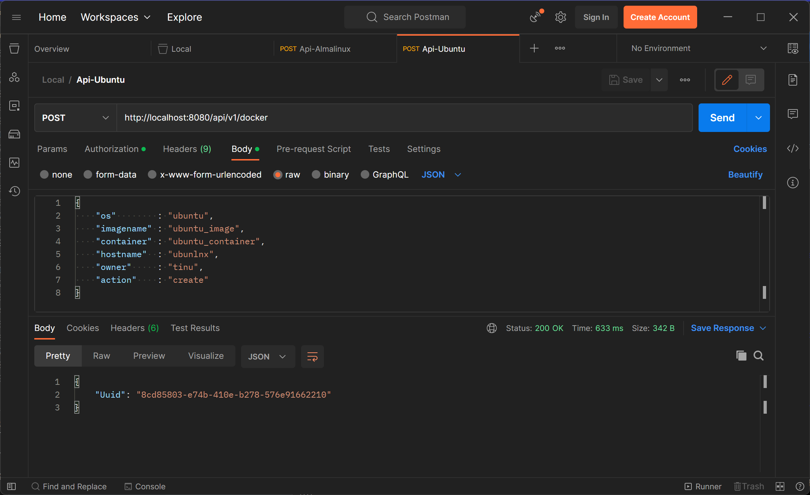Switch to the Headers (9) tab

click(187, 149)
